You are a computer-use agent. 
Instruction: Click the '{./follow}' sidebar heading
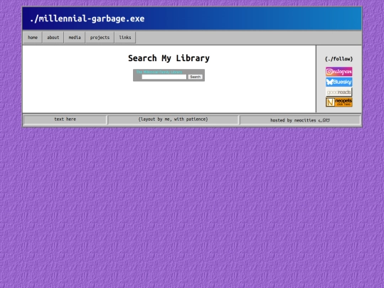click(x=339, y=59)
